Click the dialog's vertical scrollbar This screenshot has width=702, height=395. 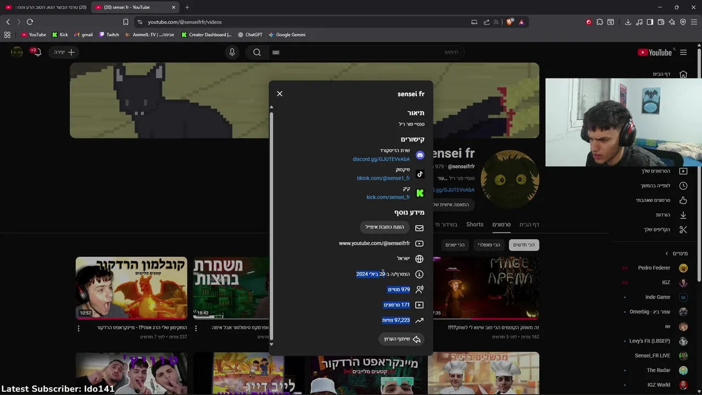tap(271, 225)
